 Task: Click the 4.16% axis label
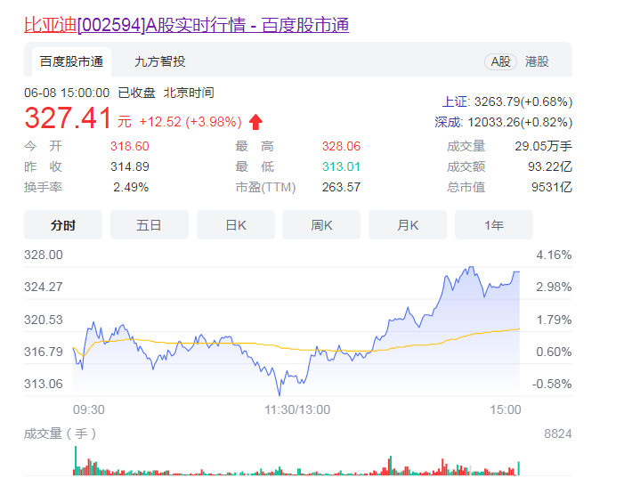[554, 255]
